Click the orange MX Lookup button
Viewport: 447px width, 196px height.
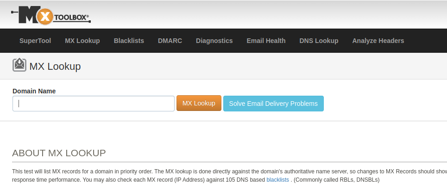pos(199,103)
